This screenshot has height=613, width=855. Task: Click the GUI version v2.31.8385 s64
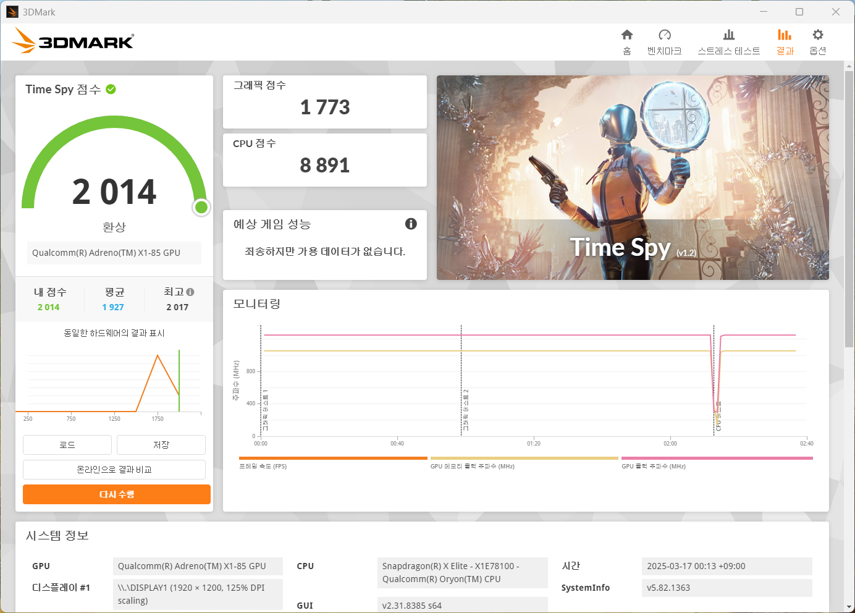click(x=462, y=605)
